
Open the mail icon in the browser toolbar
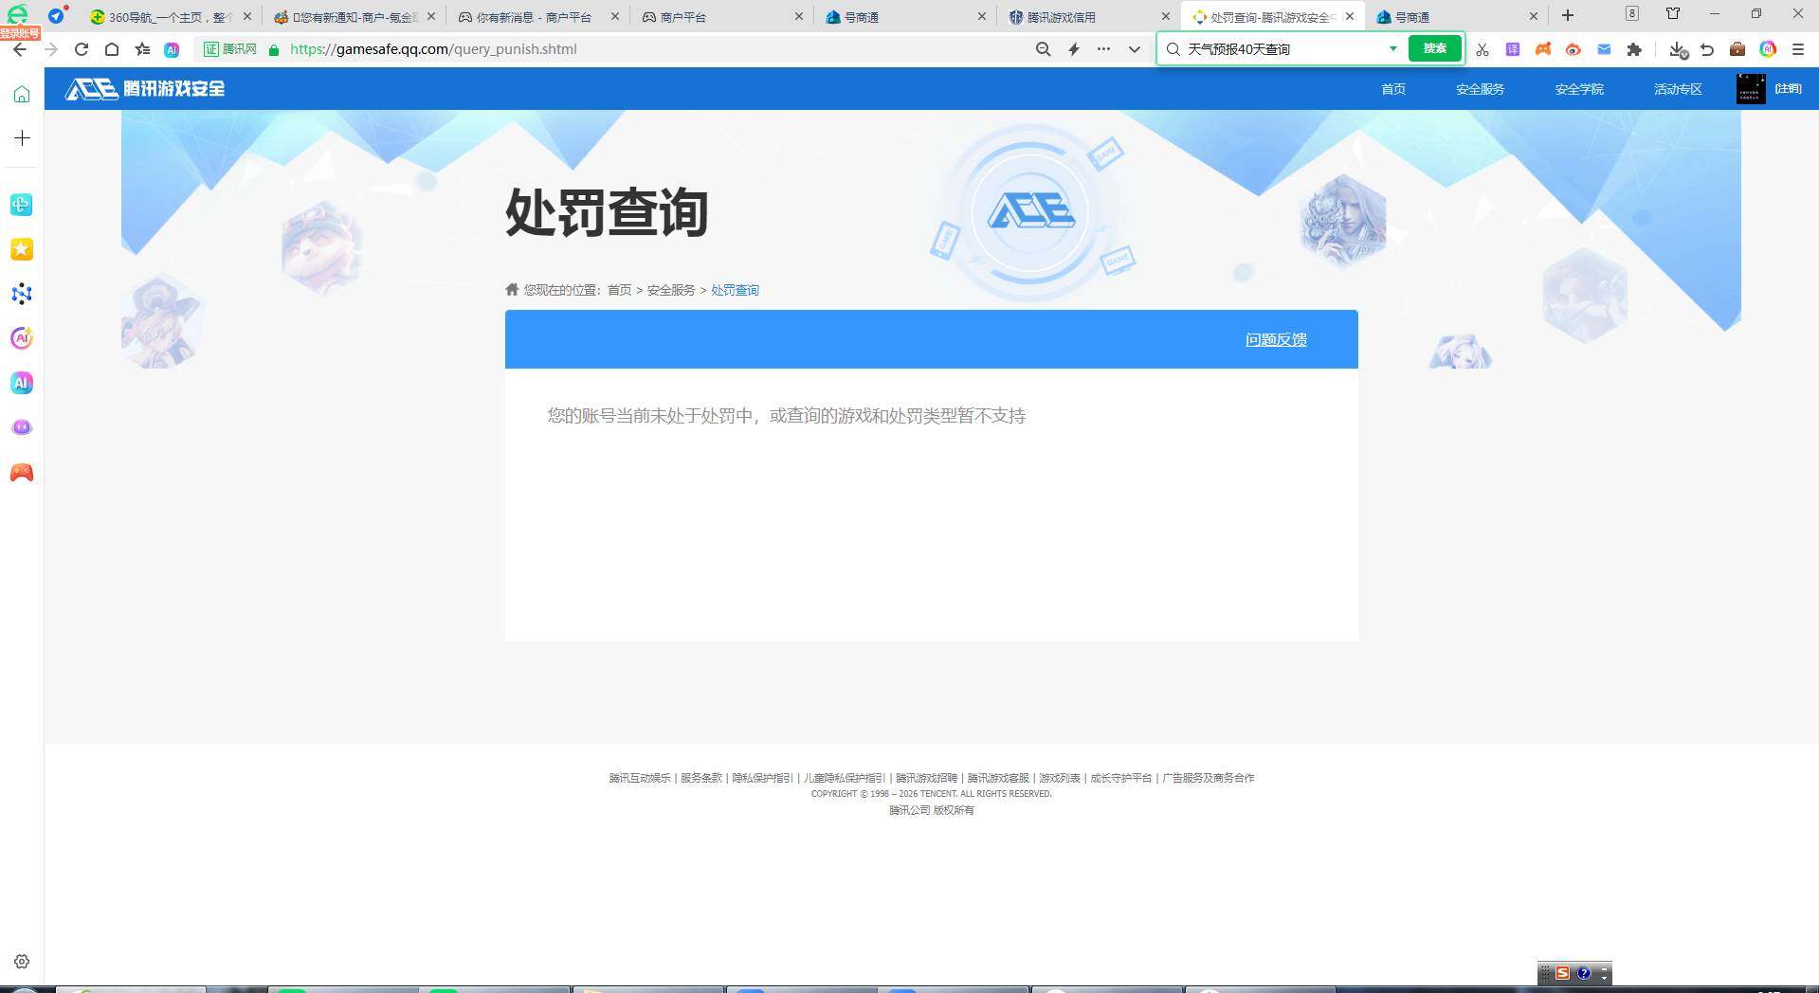[x=1604, y=48]
